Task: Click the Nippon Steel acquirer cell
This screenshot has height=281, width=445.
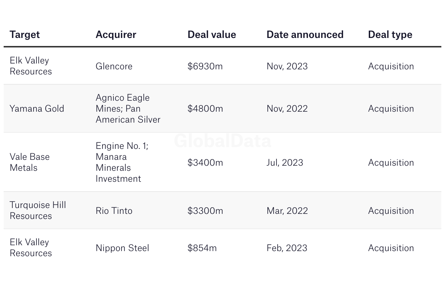Action: [x=123, y=248]
